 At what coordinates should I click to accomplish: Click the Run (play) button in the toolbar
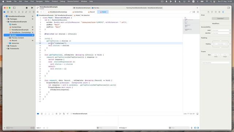coord(32,8)
